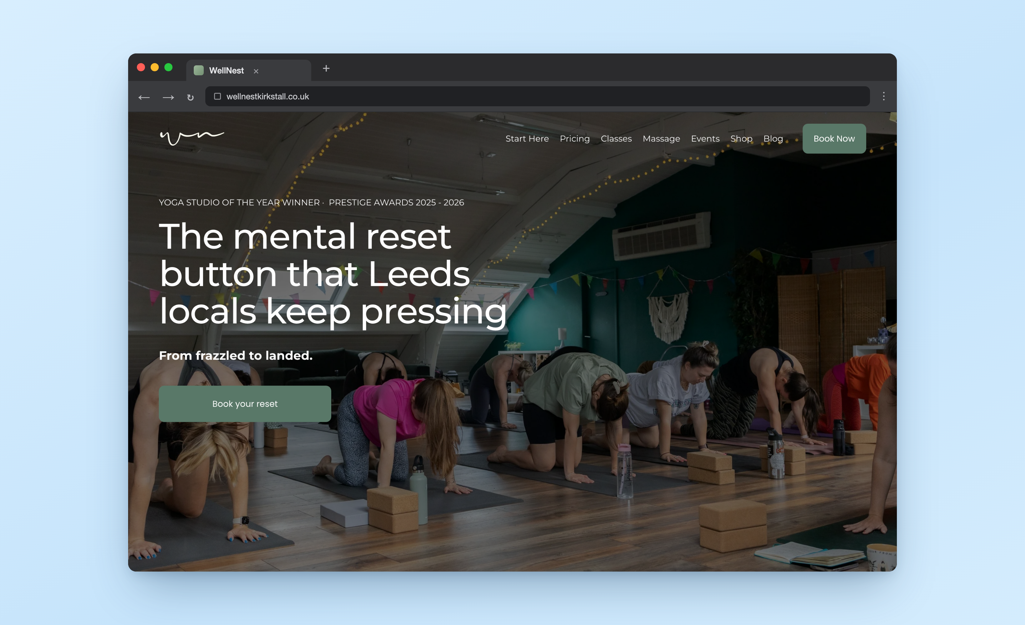1025x625 pixels.
Task: Open the Start Here nav link
Action: click(527, 138)
